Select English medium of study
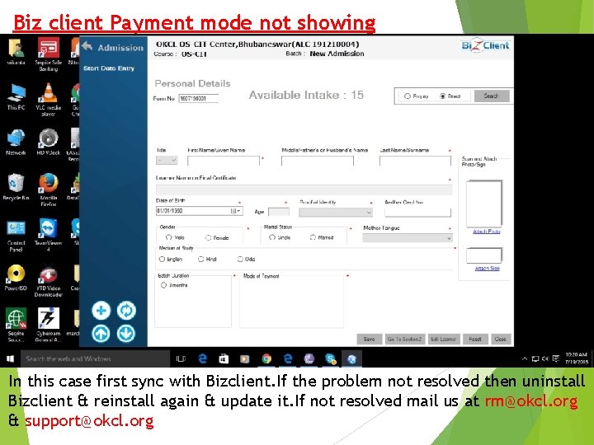This screenshot has width=594, height=445. point(163,260)
